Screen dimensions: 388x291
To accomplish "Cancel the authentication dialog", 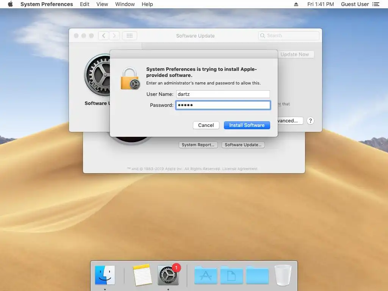I will coord(206,125).
